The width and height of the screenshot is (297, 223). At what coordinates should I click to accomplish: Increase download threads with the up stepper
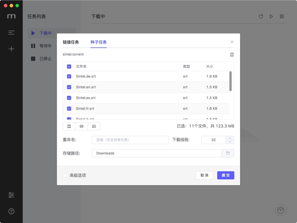tap(231, 138)
